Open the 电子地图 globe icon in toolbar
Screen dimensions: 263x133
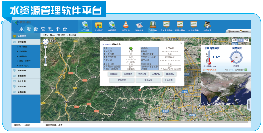click(x=85, y=25)
